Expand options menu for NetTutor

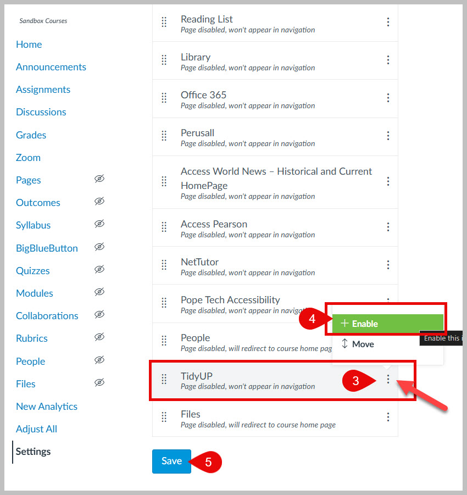(388, 265)
